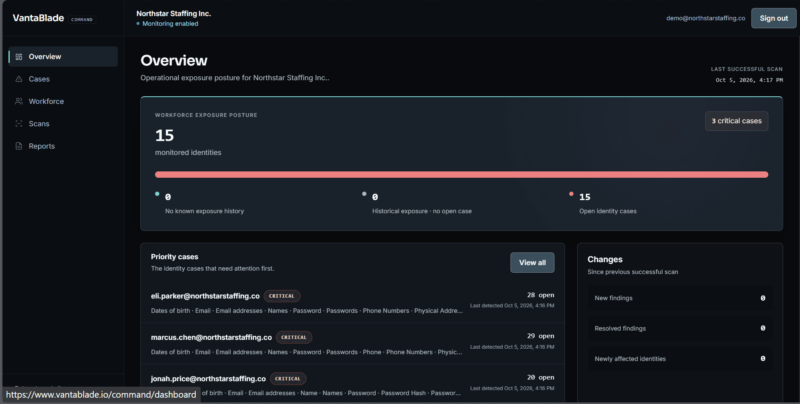Click the Workforce people icon
The height and width of the screenshot is (404, 800).
click(x=19, y=101)
